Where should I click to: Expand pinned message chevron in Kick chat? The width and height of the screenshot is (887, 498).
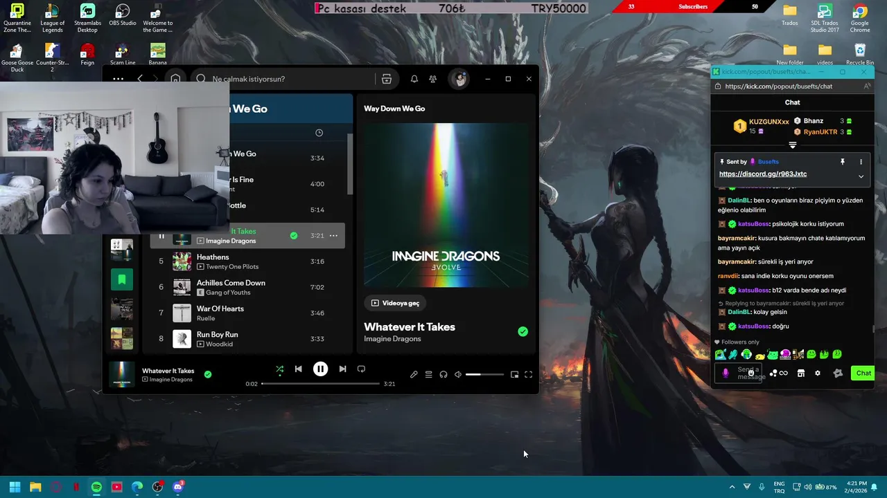861,176
